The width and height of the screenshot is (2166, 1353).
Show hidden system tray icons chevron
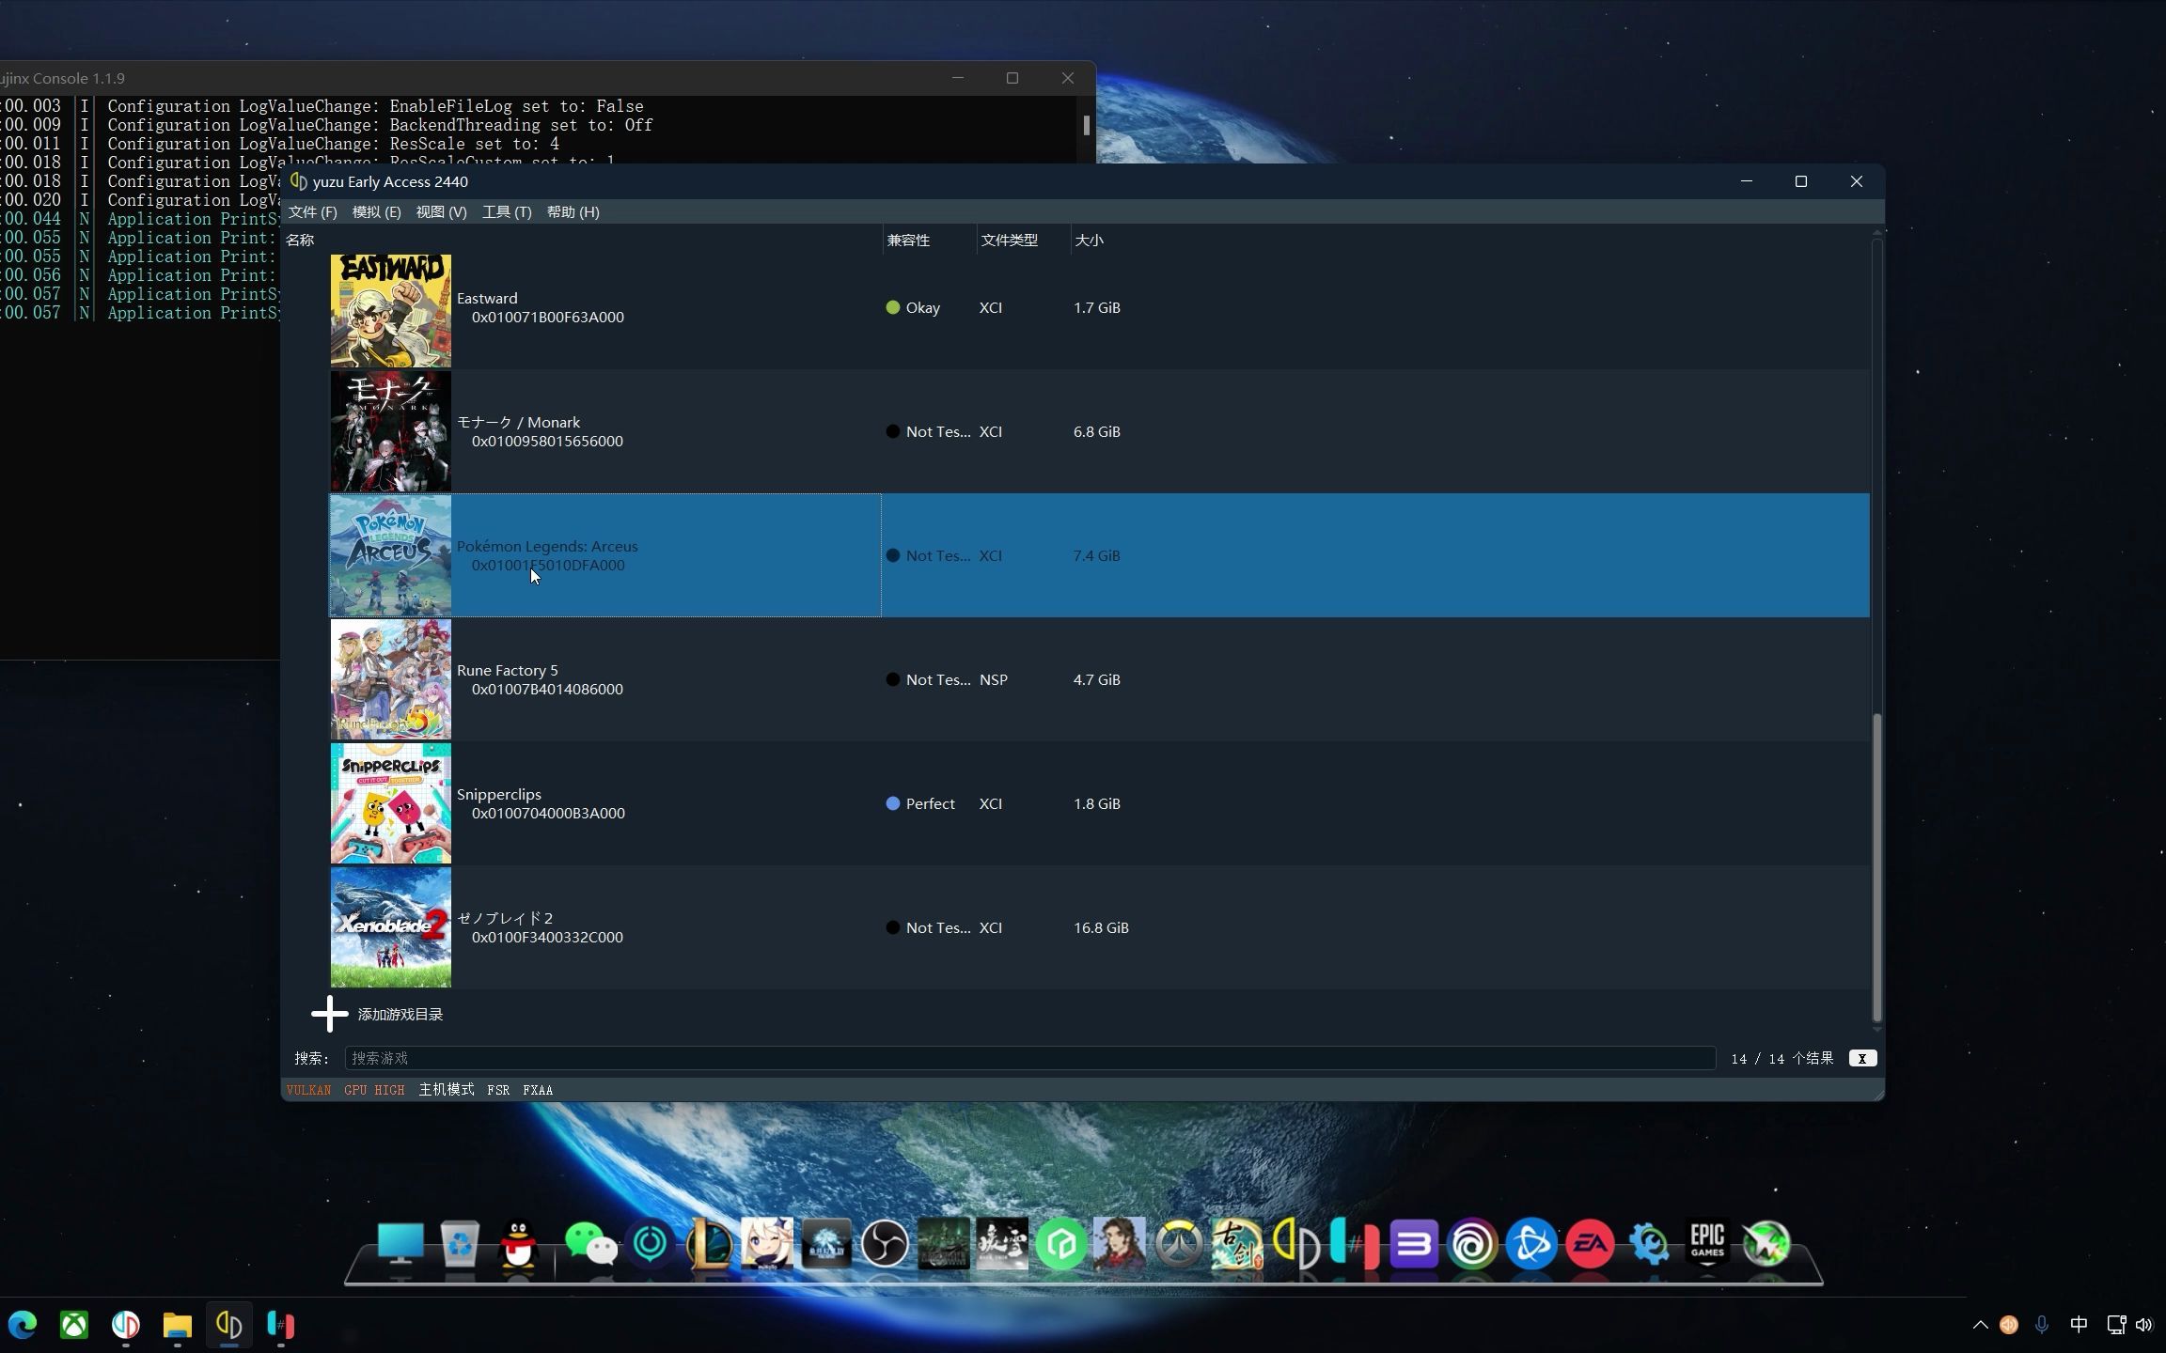(x=1980, y=1325)
